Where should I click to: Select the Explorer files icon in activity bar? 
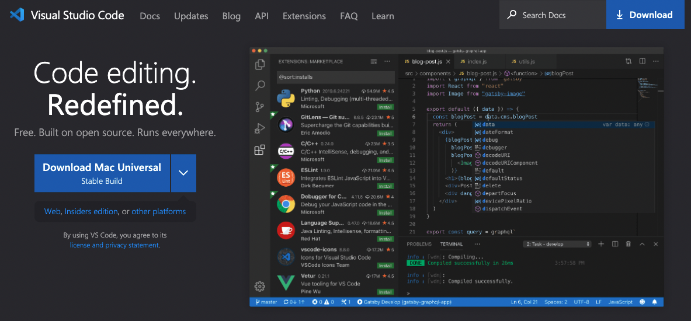click(x=260, y=64)
